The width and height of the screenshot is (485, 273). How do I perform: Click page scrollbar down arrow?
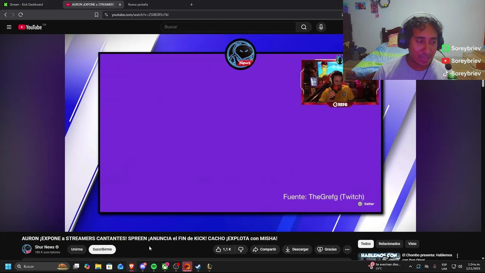(x=483, y=258)
